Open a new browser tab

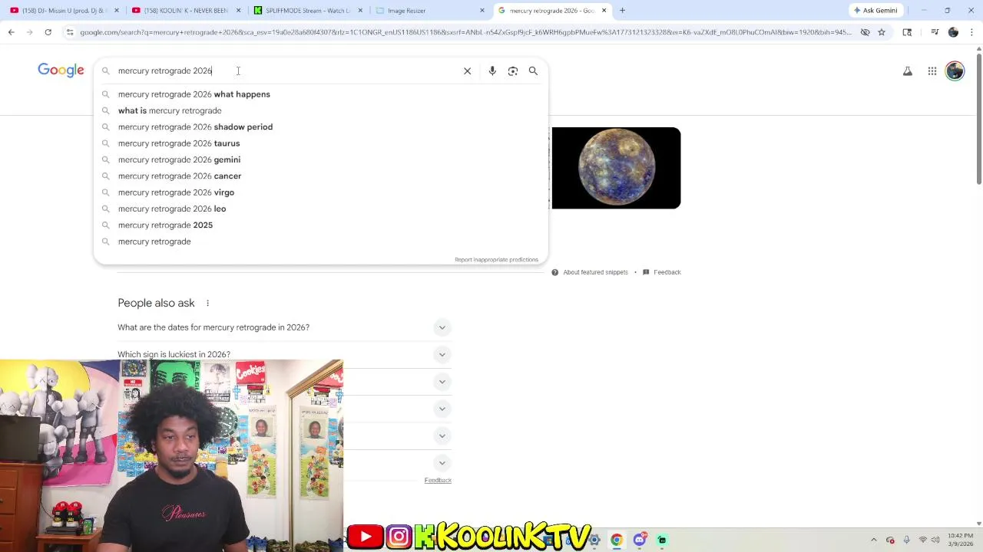pyautogui.click(x=622, y=11)
